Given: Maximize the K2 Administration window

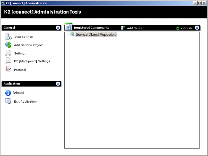Looking at the screenshot, I should click(200, 3).
